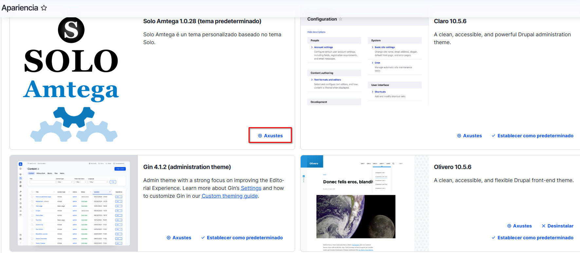Screen dimensions: 580x253
Task: Open Axustes link for Claro theme
Action: click(472, 136)
